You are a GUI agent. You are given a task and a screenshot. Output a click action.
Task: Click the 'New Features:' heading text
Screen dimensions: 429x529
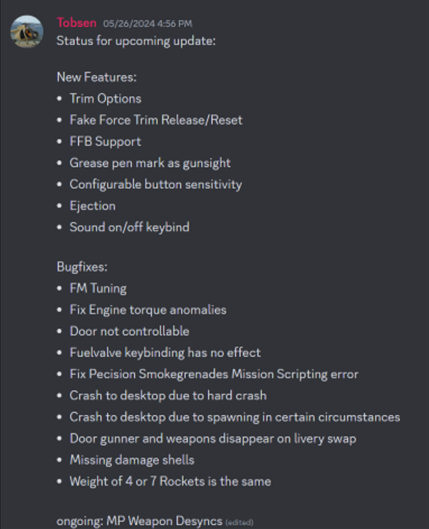pos(97,77)
